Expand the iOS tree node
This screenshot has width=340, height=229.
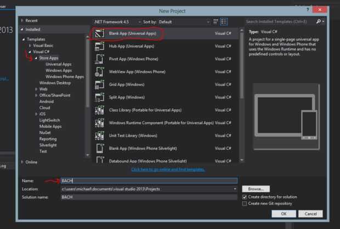coord(36,114)
